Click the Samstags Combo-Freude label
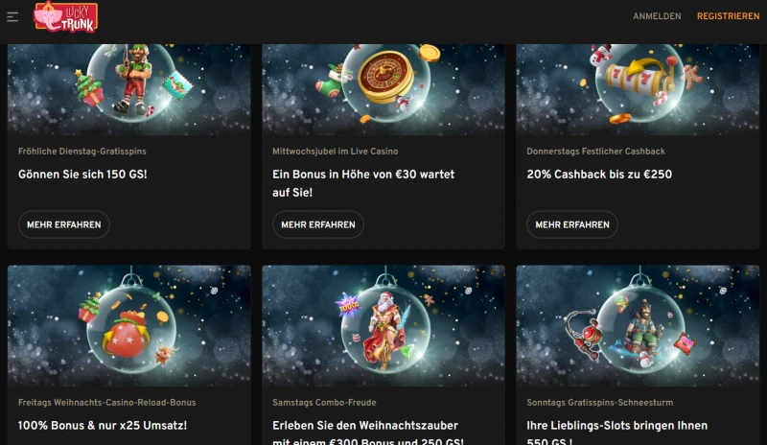767x445 pixels. [x=324, y=403]
